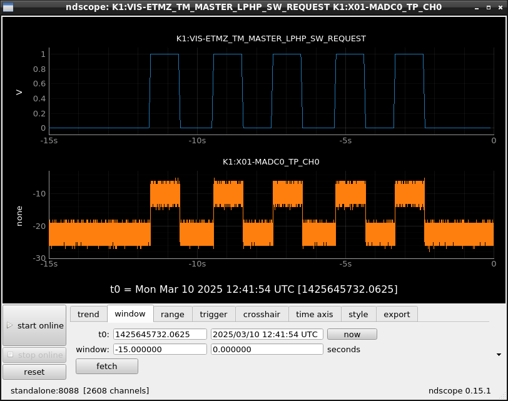Click the V axis label of upper plot
The image size is (508, 401).
click(x=19, y=93)
